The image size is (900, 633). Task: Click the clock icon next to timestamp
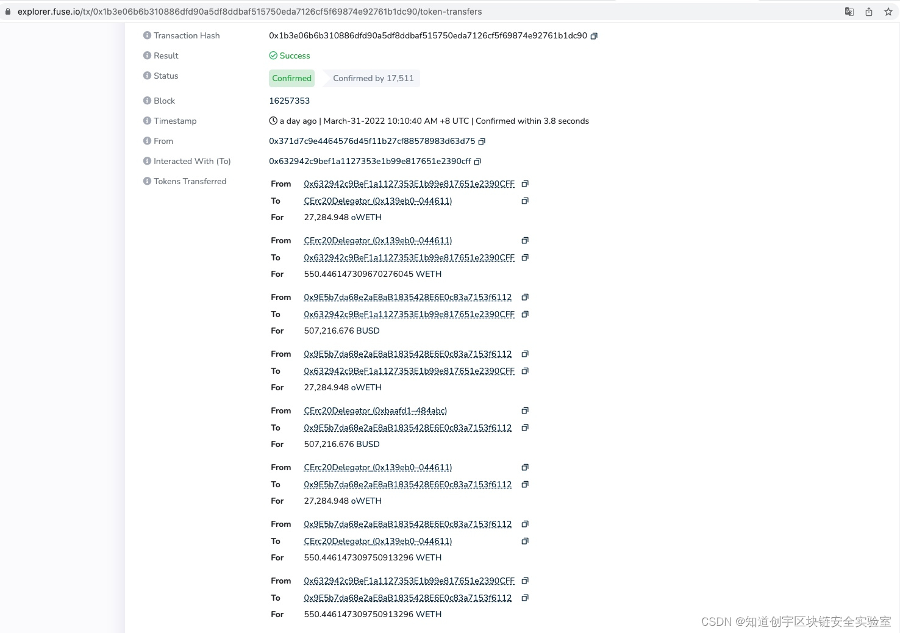point(273,121)
